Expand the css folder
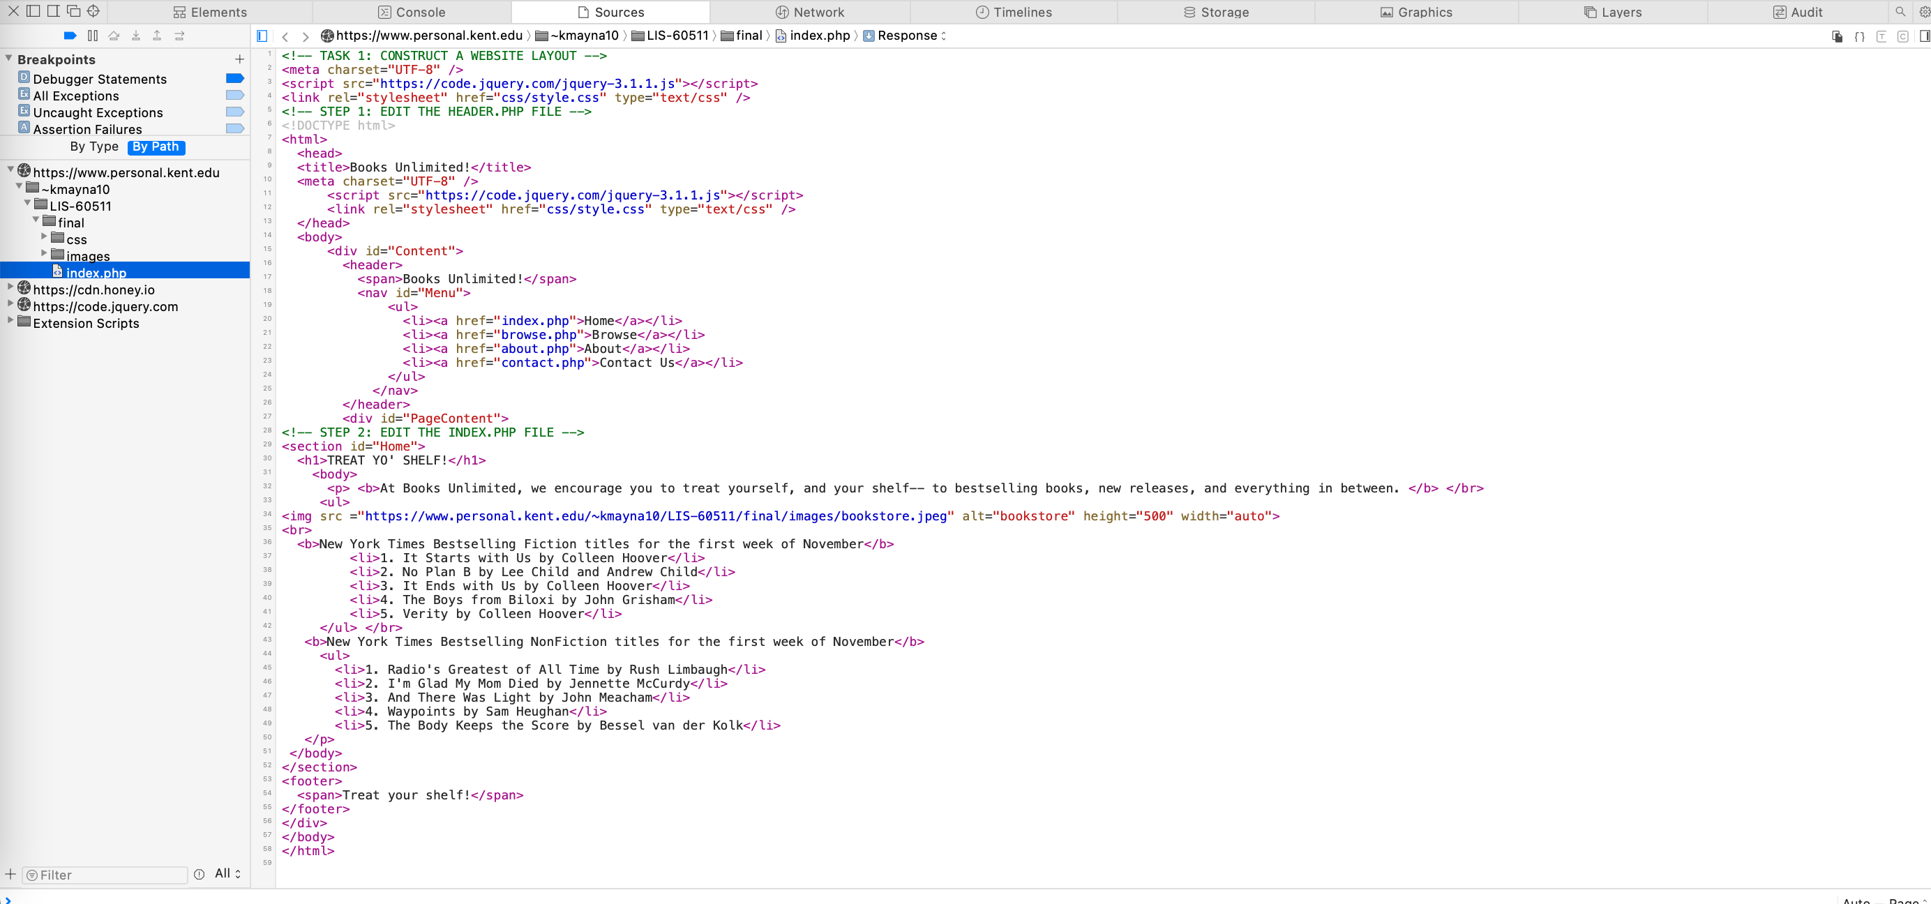 43,237
